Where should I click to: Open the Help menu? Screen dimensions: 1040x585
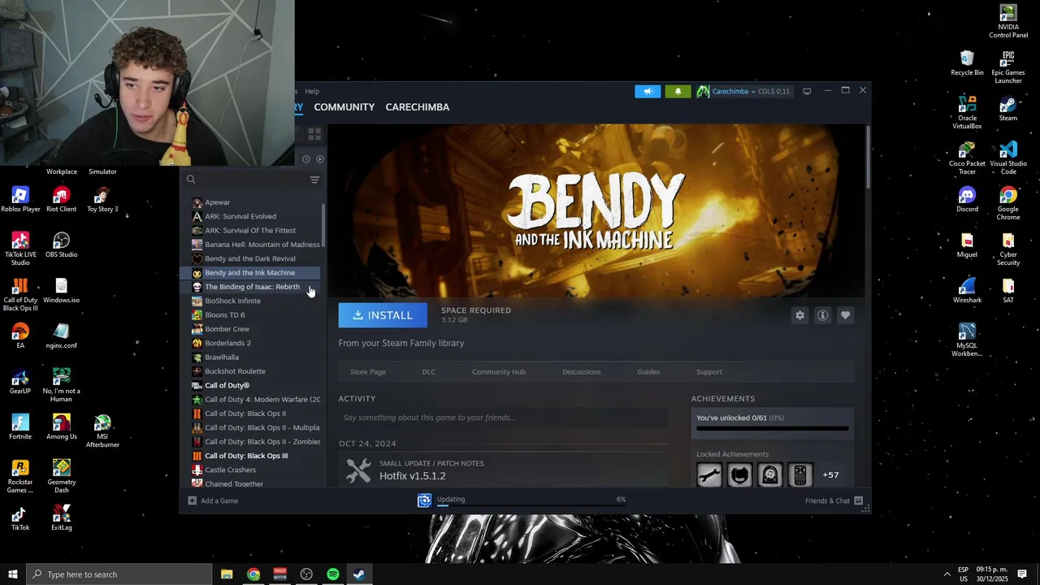tap(312, 91)
